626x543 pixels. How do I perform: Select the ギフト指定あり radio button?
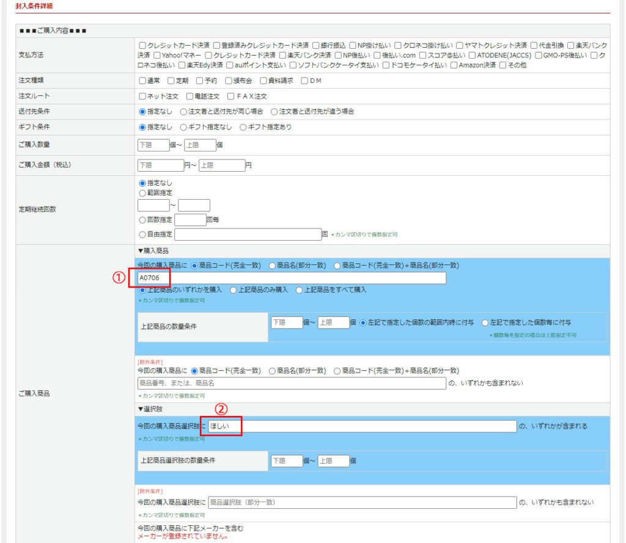(x=243, y=127)
